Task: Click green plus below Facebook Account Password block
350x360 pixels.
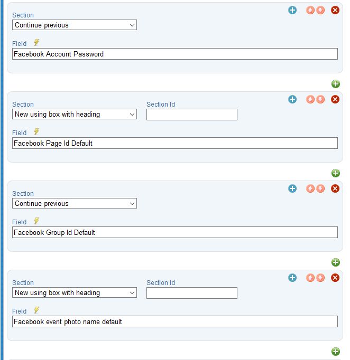Action: 336,84
